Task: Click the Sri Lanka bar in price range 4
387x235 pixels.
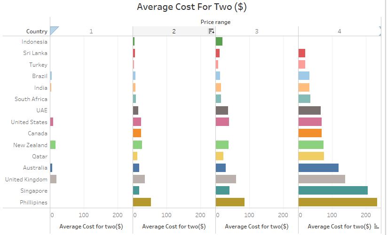Action: pyautogui.click(x=301, y=53)
